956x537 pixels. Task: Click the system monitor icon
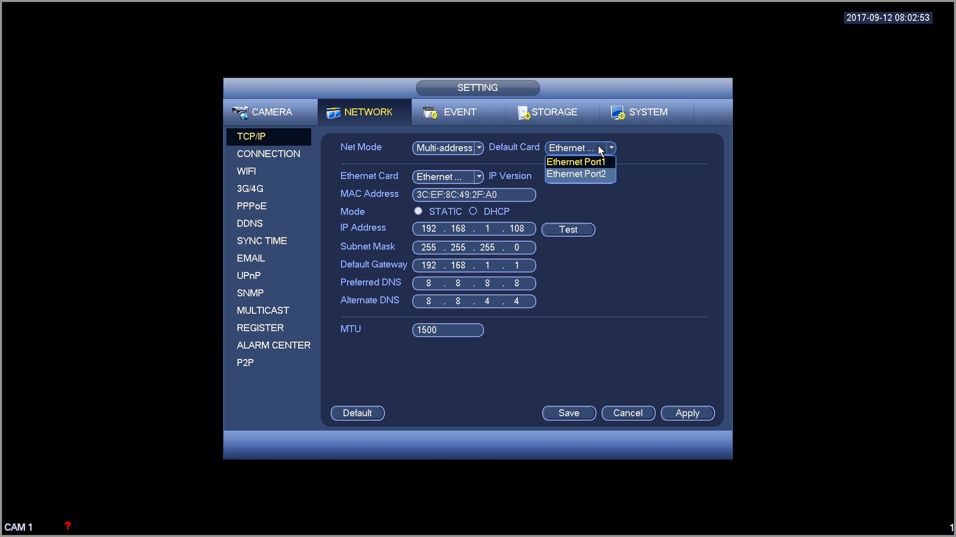pos(617,113)
